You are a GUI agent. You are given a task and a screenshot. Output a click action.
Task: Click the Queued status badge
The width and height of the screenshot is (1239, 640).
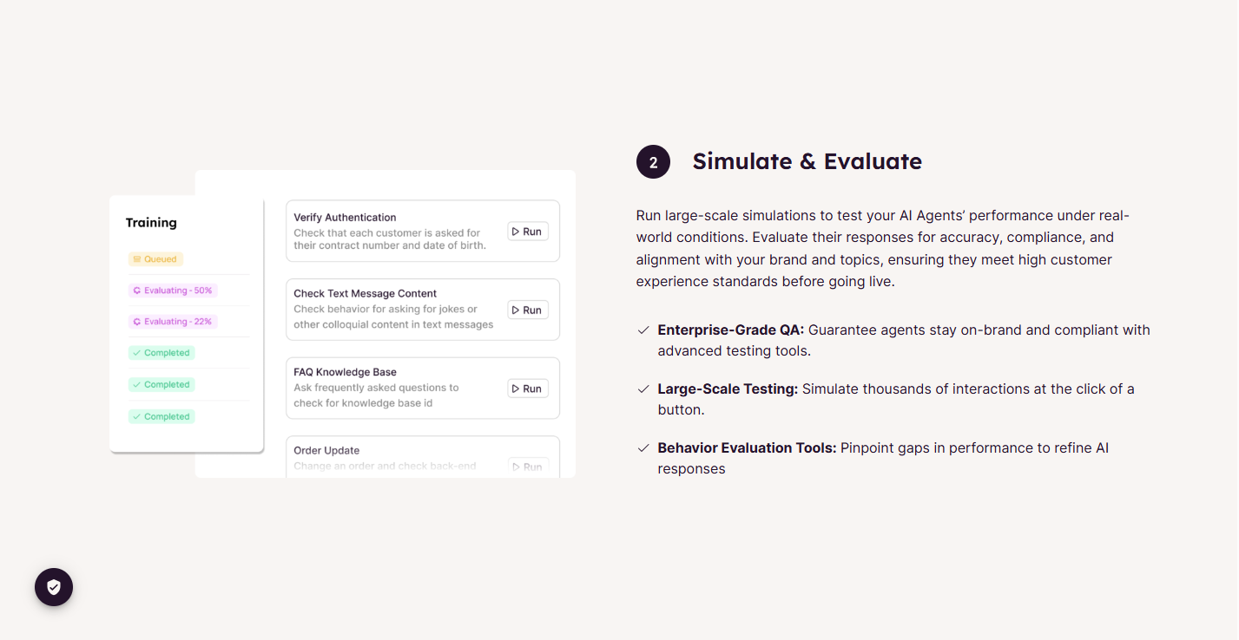coord(155,259)
